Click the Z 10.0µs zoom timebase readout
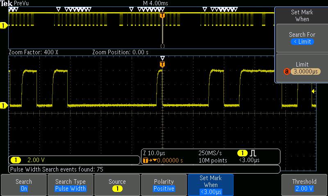Screen dimensions: 328x196 click(x=154, y=153)
